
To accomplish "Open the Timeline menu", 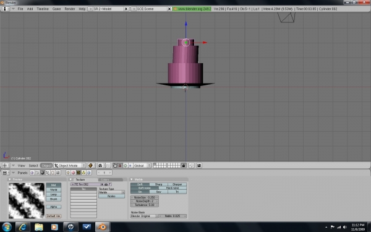I will (x=43, y=9).
